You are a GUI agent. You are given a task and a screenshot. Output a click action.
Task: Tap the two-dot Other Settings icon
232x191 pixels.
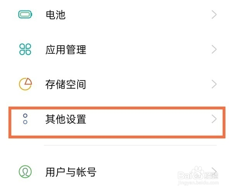pos(25,119)
